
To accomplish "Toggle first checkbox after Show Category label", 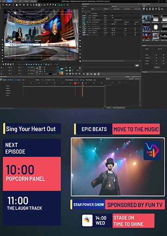I will coord(75,80).
